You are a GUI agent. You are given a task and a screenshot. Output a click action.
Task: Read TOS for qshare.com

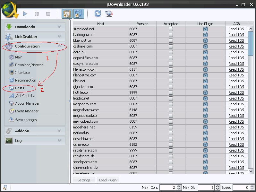236,144
